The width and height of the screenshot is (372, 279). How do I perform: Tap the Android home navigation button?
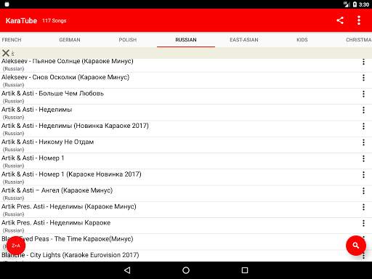point(186,270)
